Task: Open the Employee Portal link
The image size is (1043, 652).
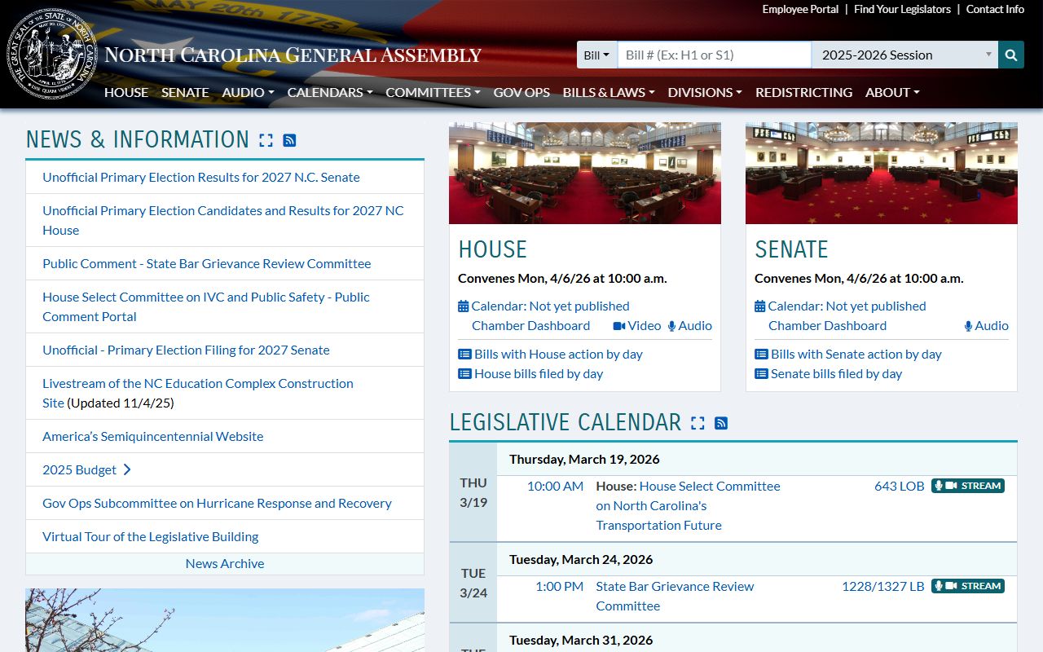Action: tap(800, 9)
